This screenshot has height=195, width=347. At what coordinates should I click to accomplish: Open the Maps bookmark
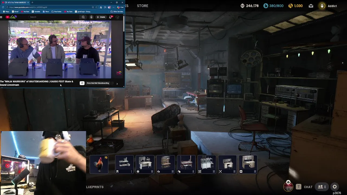click(x=6, y=12)
